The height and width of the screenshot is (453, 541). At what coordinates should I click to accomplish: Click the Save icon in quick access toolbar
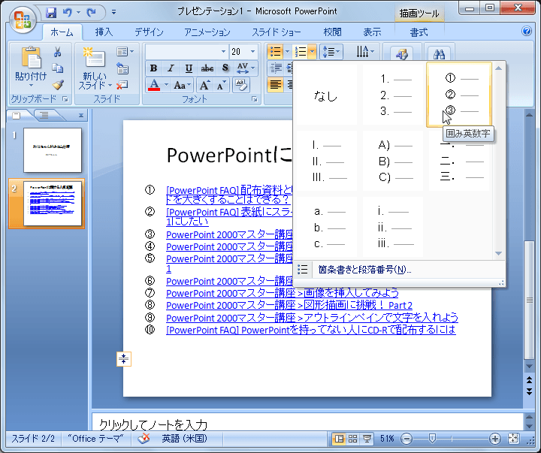pyautogui.click(x=51, y=13)
